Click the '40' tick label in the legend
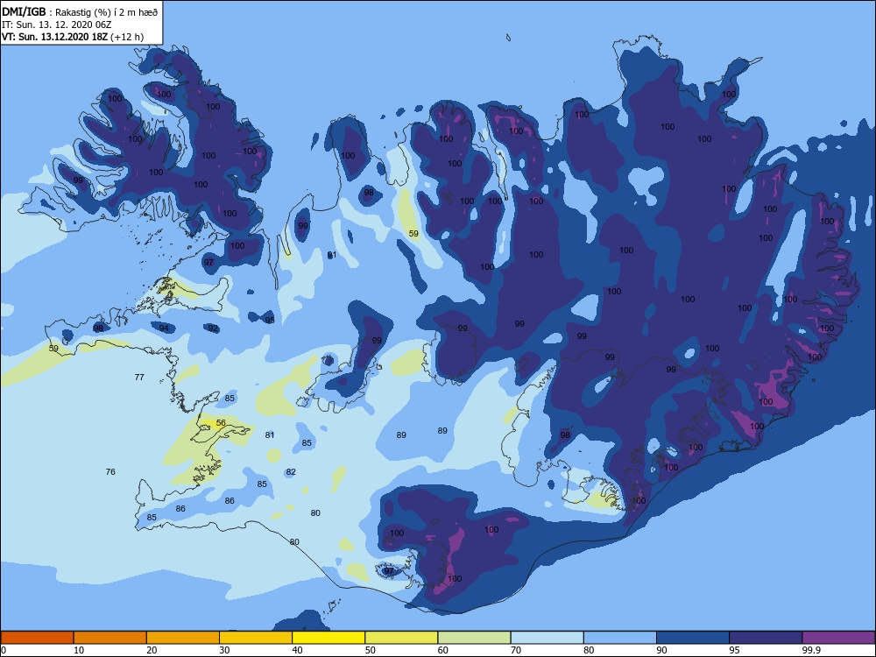The width and height of the screenshot is (876, 657). (298, 650)
